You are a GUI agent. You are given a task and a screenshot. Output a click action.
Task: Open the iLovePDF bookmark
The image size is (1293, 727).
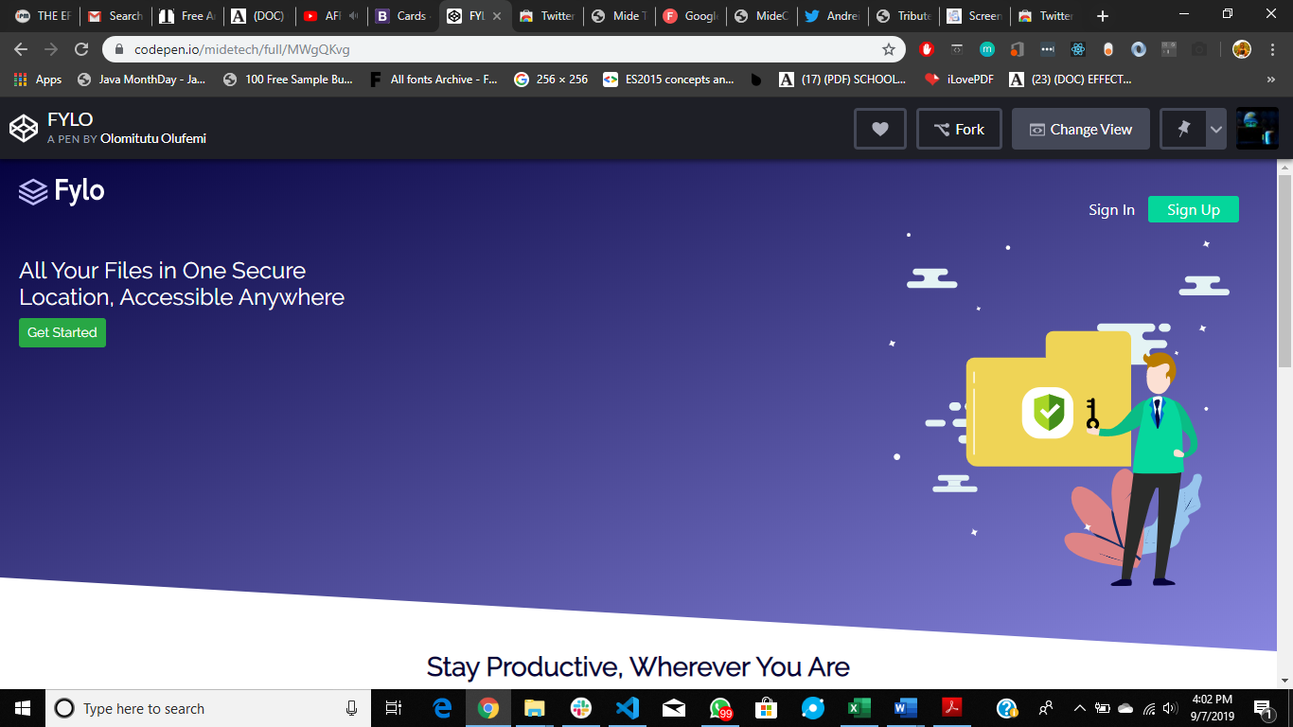[959, 80]
